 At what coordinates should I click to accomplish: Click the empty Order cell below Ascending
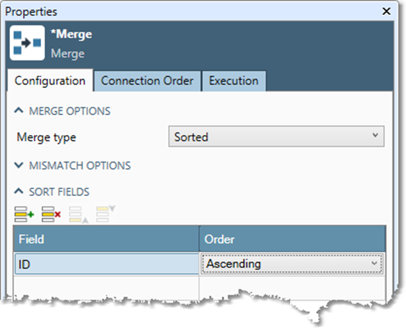(x=291, y=285)
